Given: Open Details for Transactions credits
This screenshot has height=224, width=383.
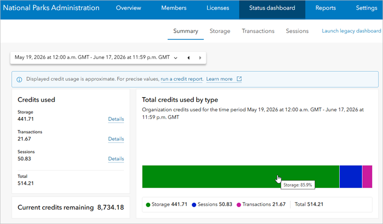Looking at the screenshot, I should click(116, 139).
